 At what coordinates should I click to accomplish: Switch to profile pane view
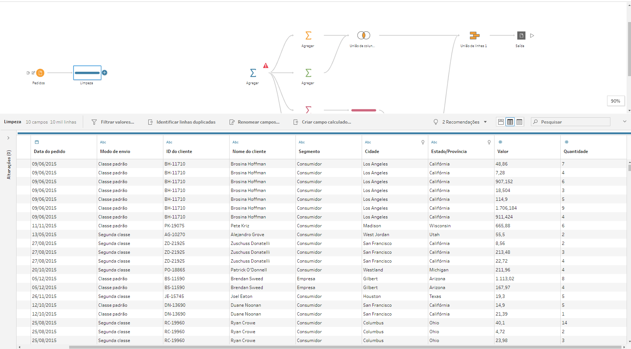point(501,122)
